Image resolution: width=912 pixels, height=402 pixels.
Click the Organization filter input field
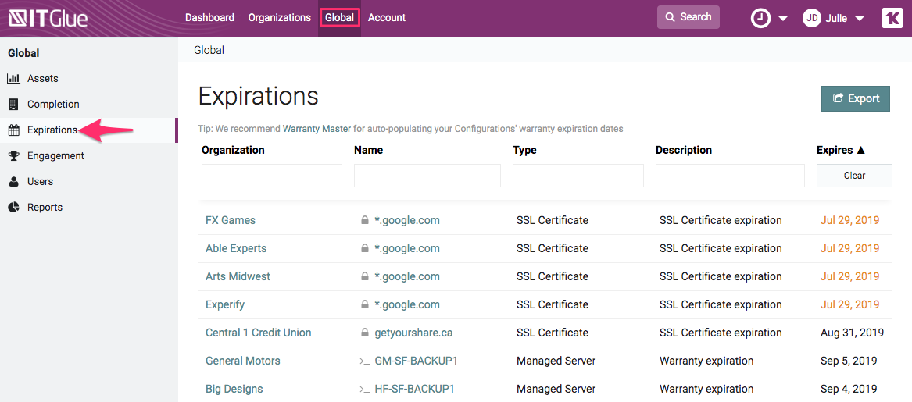pyautogui.click(x=271, y=176)
